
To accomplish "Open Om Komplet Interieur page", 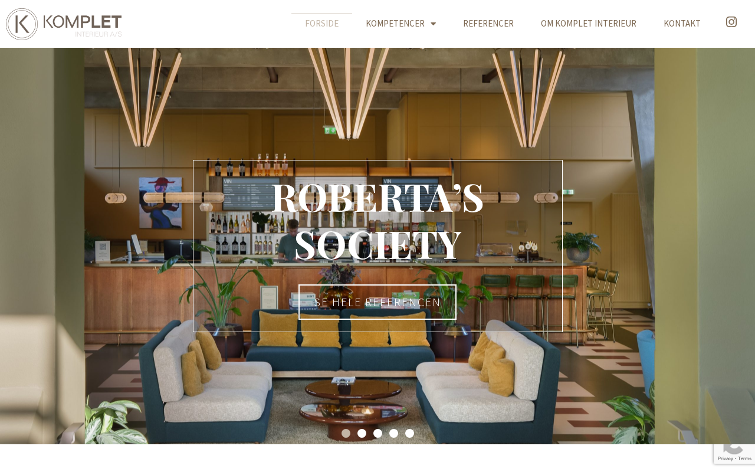I will [x=589, y=24].
